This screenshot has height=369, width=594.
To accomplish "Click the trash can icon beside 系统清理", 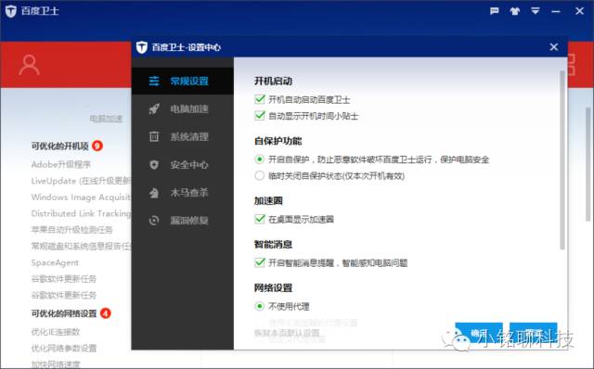I will (x=154, y=136).
